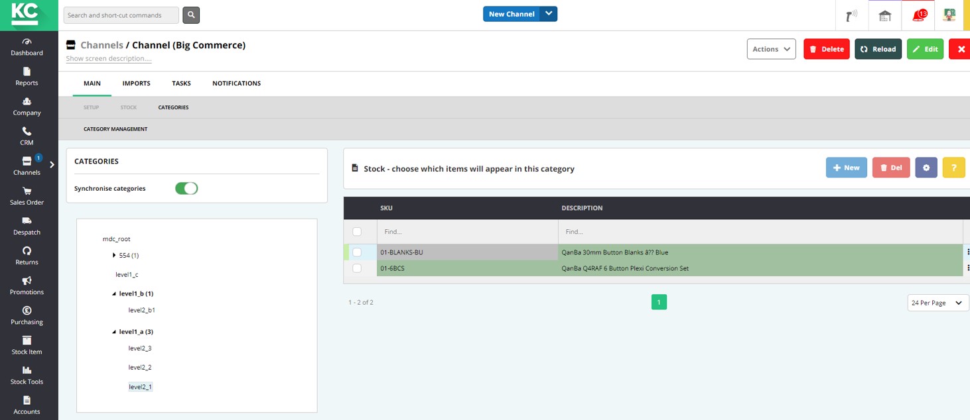Viewport: 970px width, 420px height.
Task: Open the SETUP sub-tab
Action: click(91, 107)
